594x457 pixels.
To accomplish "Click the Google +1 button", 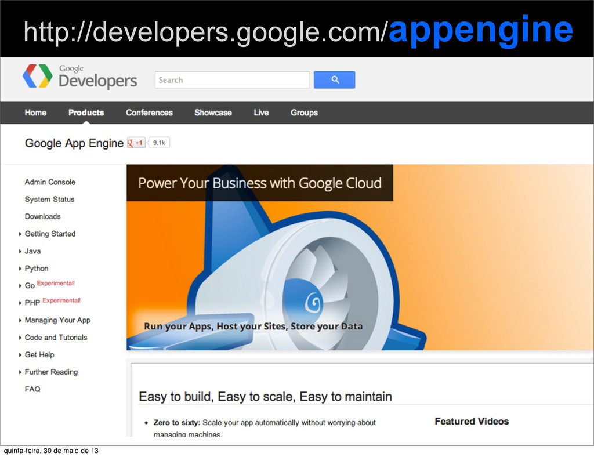I will pyautogui.click(x=136, y=143).
